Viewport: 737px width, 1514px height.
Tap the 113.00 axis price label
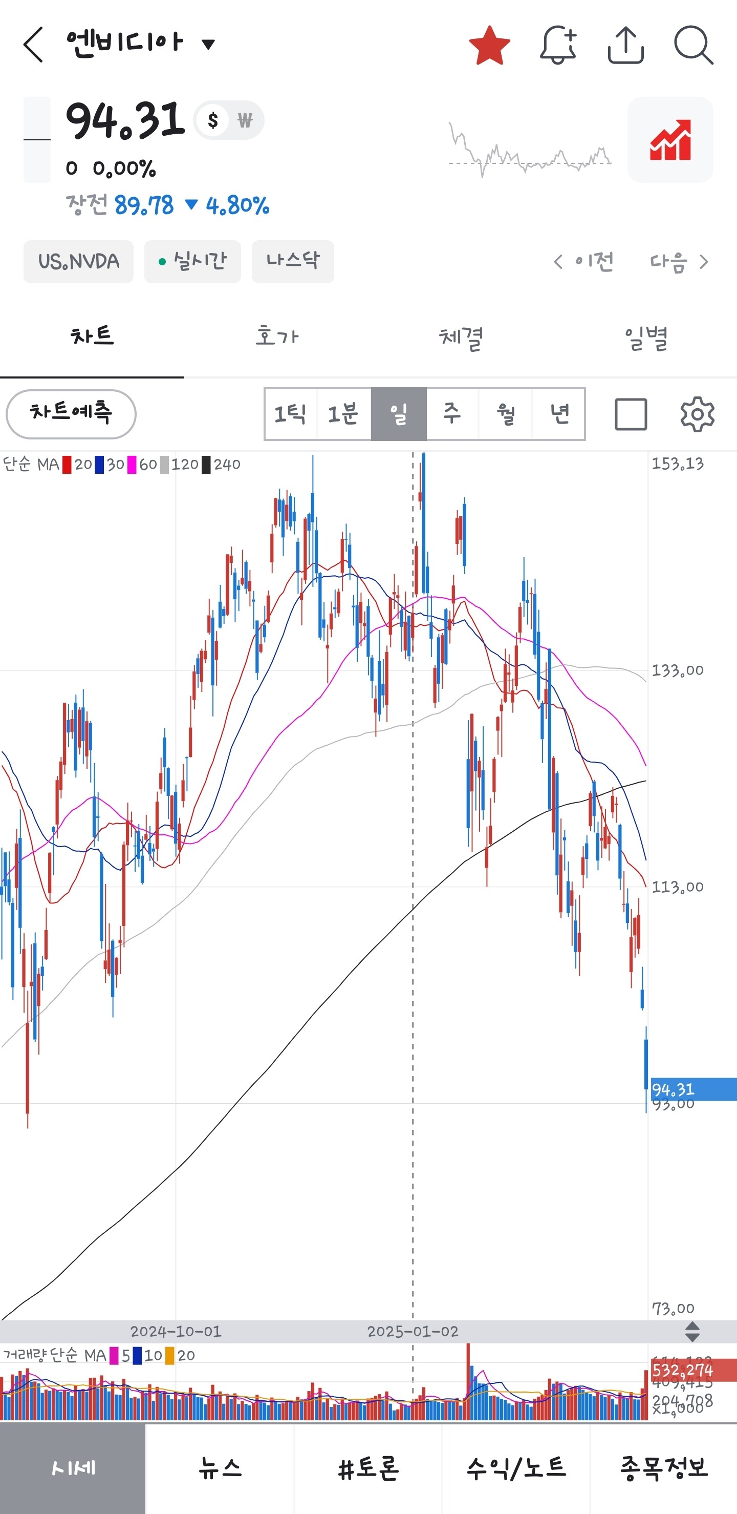678,886
